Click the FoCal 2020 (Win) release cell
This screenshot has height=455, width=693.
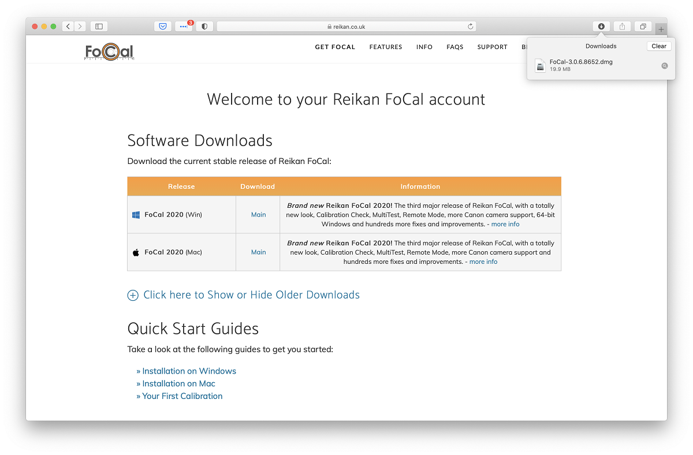click(x=181, y=215)
